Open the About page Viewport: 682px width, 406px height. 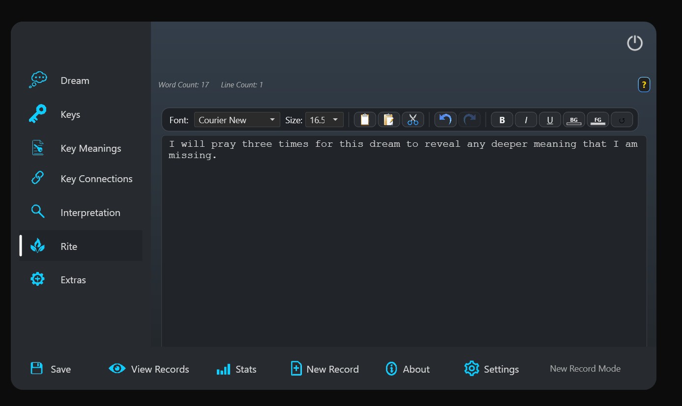click(408, 369)
